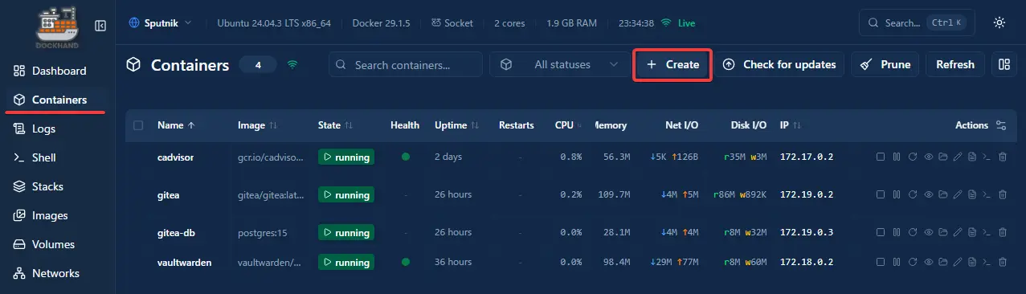Restart the gitea-db container

pyautogui.click(x=913, y=233)
